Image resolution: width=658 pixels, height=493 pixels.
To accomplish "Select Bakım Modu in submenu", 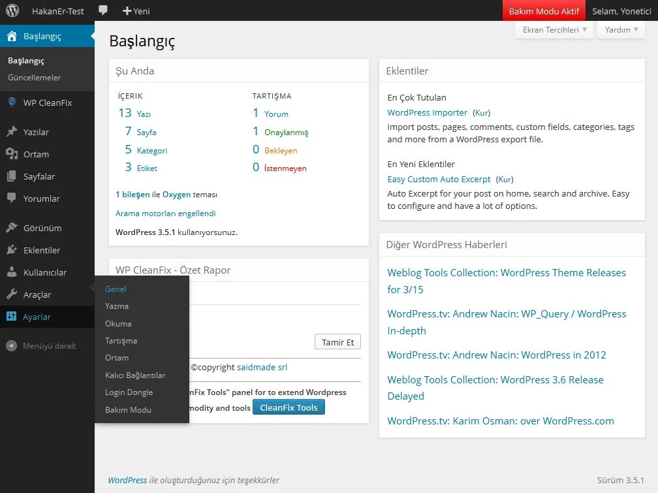I will 128,409.
